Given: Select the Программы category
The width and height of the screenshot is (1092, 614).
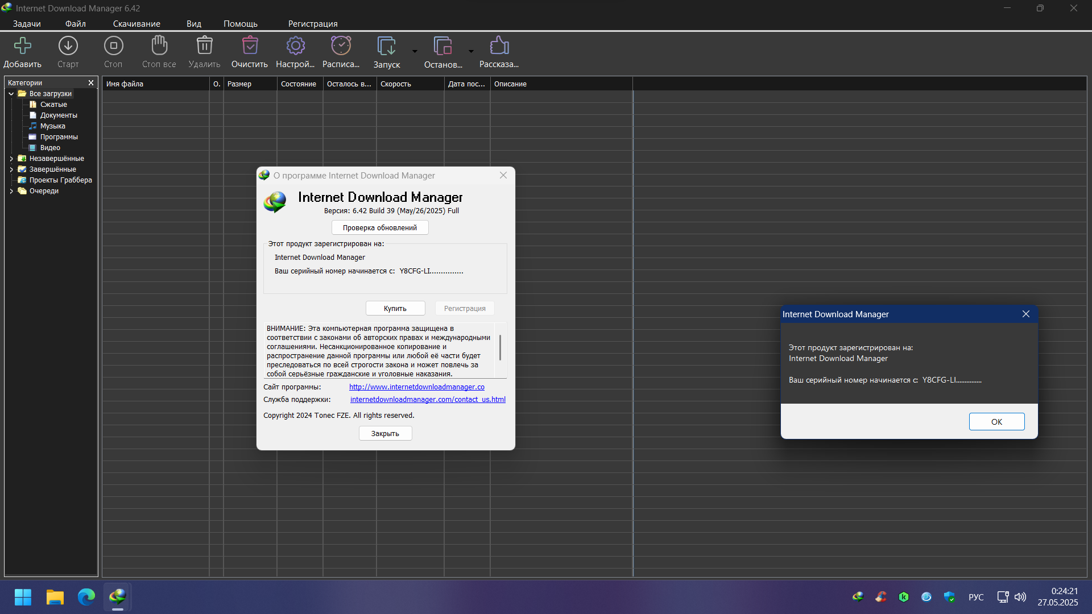Looking at the screenshot, I should pyautogui.click(x=59, y=137).
